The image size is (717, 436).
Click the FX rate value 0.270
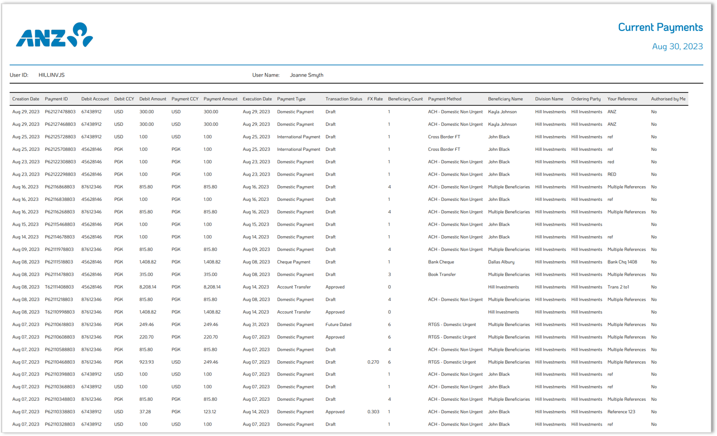374,362
